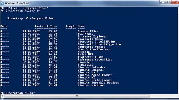Click the 'Microsoft Office' folder name
The width and height of the screenshot is (179, 100).
pyautogui.click(x=91, y=47)
